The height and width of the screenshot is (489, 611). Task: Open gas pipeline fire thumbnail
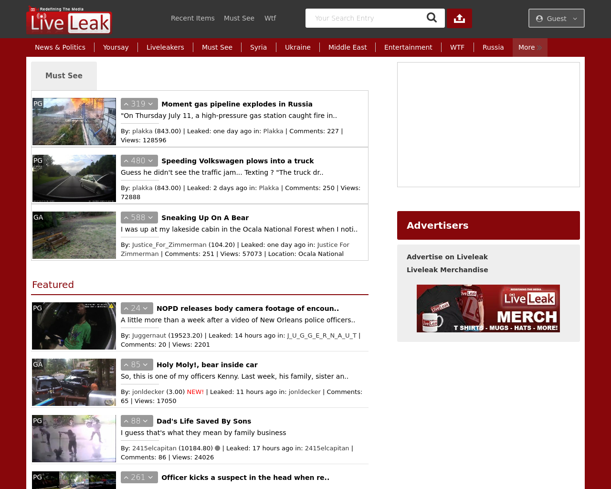(x=74, y=122)
